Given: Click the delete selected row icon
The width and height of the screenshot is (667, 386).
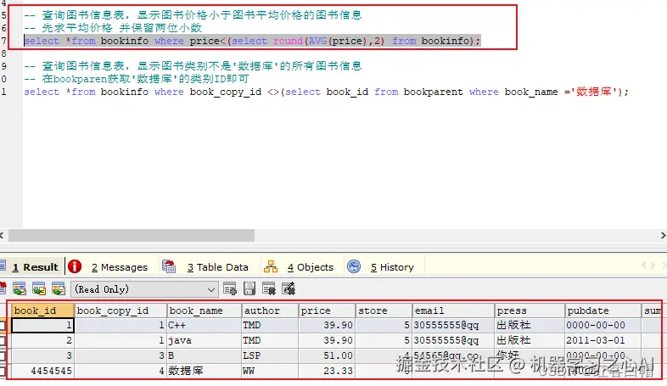Looking at the screenshot, I should point(269,289).
